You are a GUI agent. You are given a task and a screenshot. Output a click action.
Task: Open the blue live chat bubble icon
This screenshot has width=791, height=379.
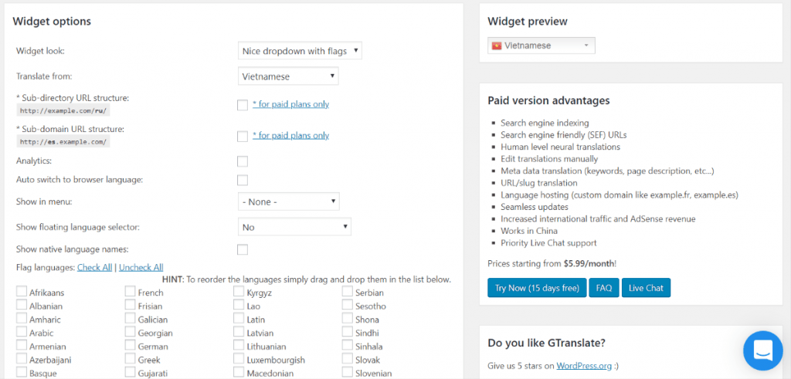click(x=762, y=350)
